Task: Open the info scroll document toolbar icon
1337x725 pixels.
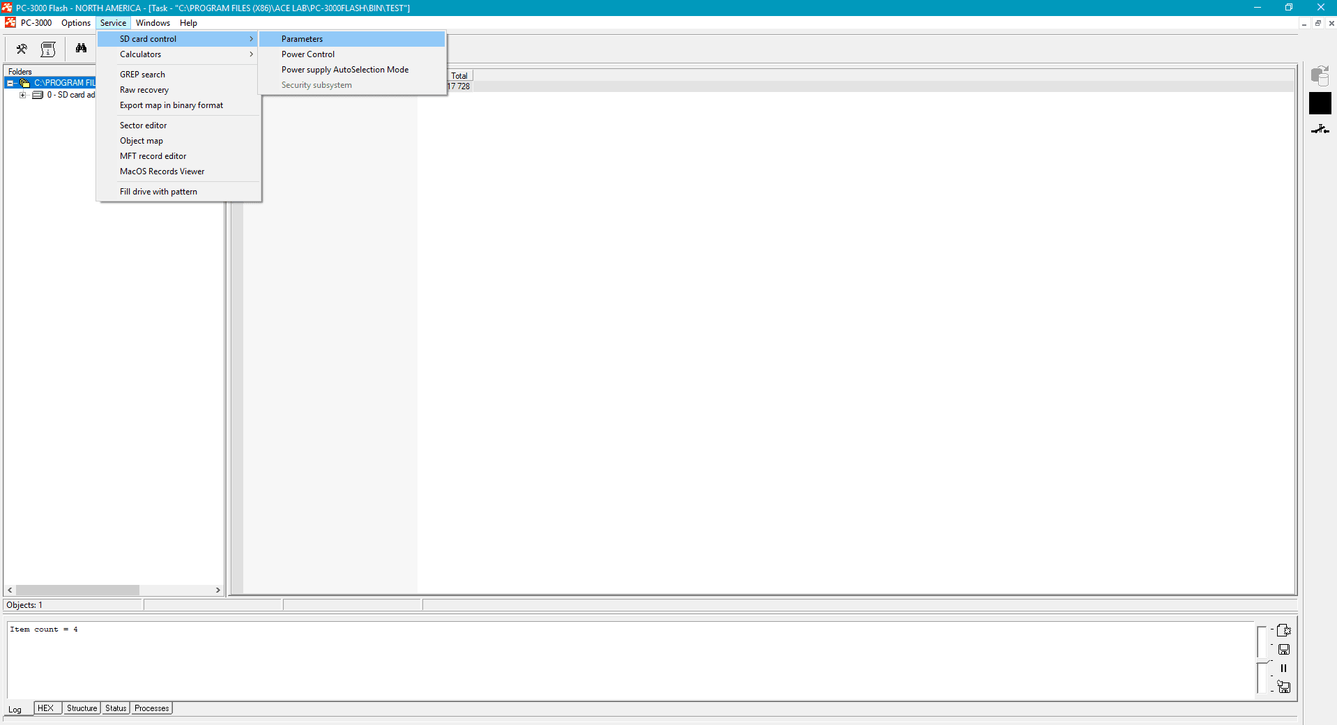Action: pos(48,49)
